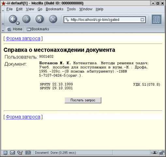The width and height of the screenshot is (166, 157).
Task: Collapse the navigation toolbar using its grippy
Action: (3, 19)
